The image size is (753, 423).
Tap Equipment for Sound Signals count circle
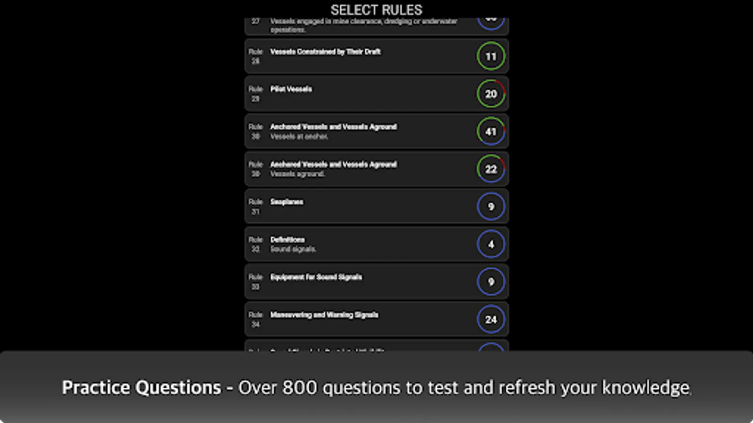pos(491,282)
